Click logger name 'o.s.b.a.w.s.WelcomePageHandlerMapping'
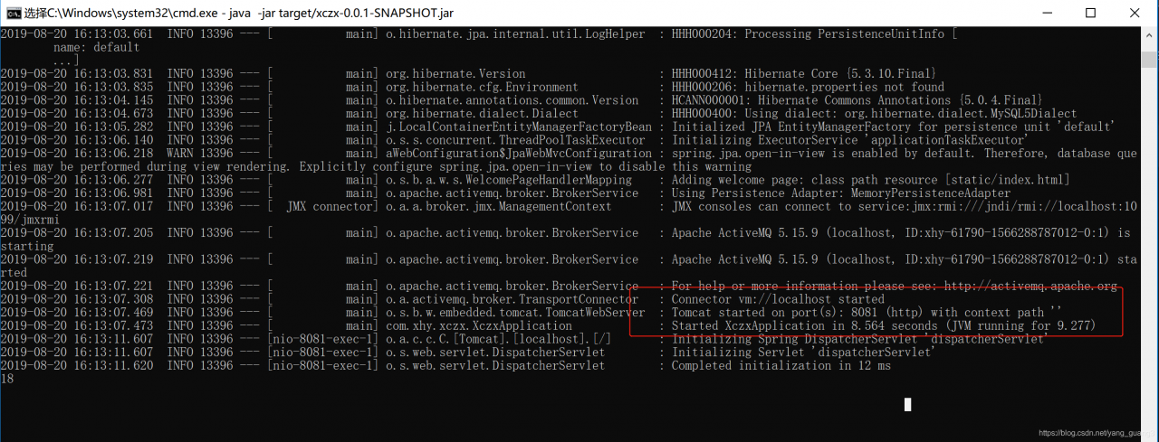 509,180
